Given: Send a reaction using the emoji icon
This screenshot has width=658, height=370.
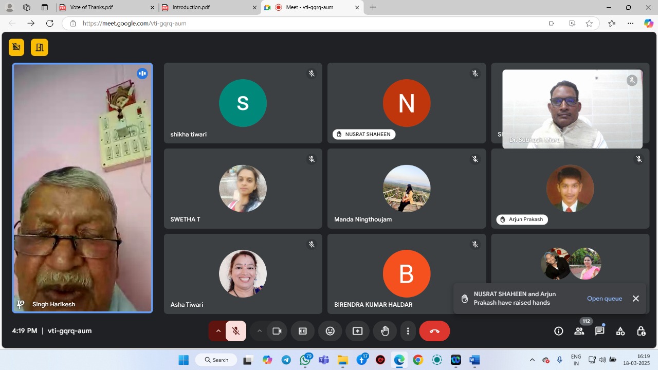Looking at the screenshot, I should [x=330, y=331].
